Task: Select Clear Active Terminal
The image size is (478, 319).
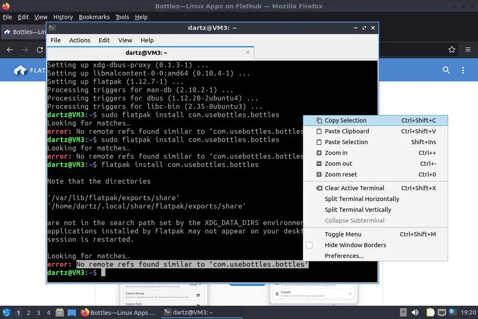Action: pyautogui.click(x=375, y=188)
